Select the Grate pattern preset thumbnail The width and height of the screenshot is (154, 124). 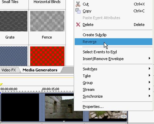(x=14, y=21)
